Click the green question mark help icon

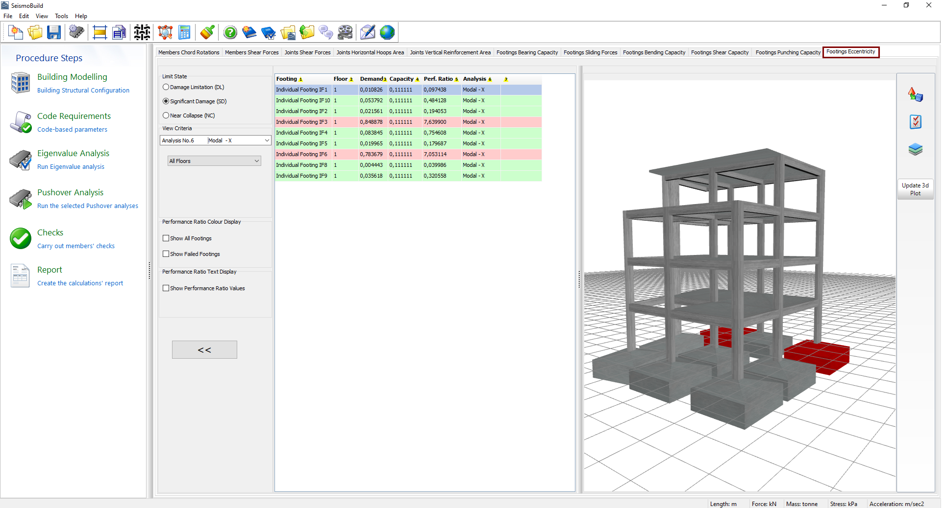230,33
